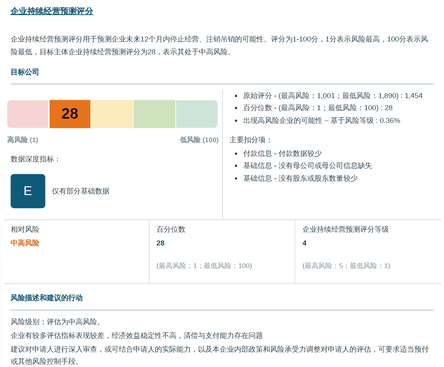Image resolution: width=444 pixels, height=367 pixels.
Task: Click the rightmost pale teal score segment
Action: coord(197,114)
